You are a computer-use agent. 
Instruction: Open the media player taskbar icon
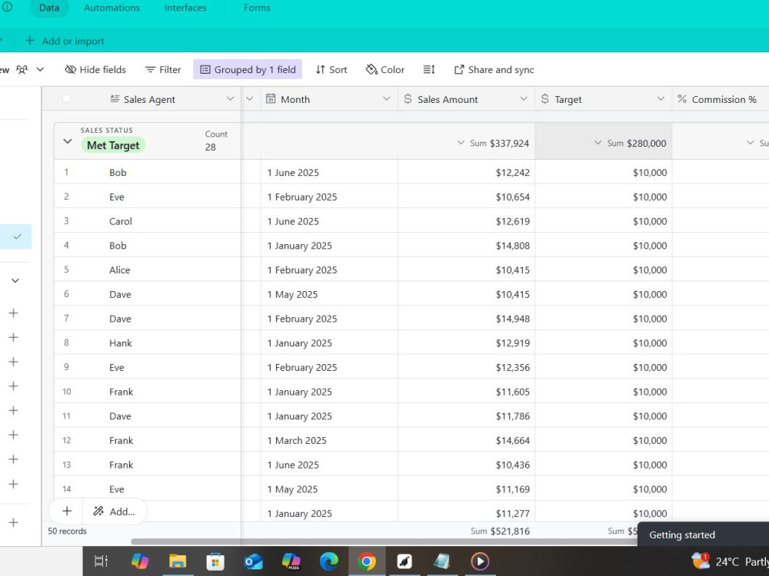coord(480,561)
